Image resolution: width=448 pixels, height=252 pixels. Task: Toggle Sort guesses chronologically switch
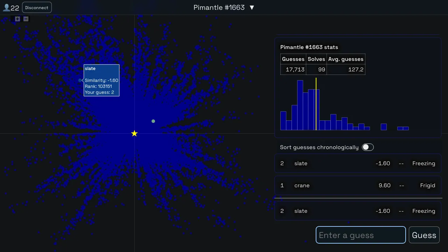point(368,147)
